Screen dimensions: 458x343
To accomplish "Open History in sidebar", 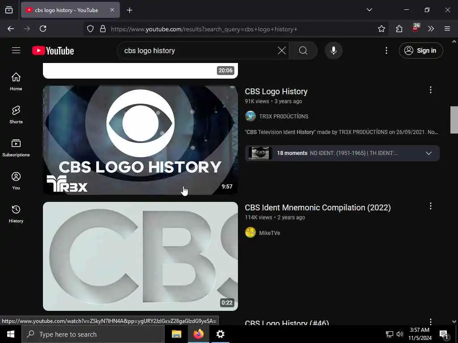I will [16, 213].
